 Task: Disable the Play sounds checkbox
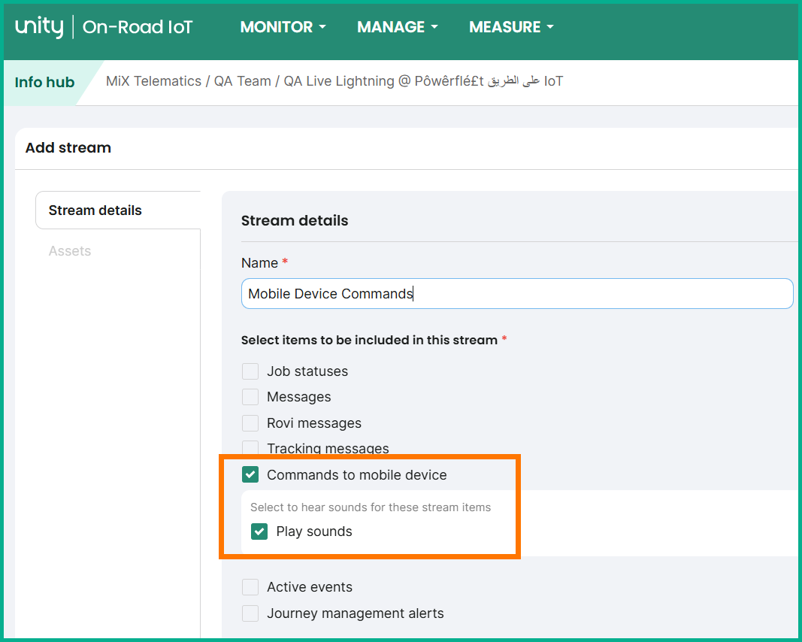[x=259, y=531]
